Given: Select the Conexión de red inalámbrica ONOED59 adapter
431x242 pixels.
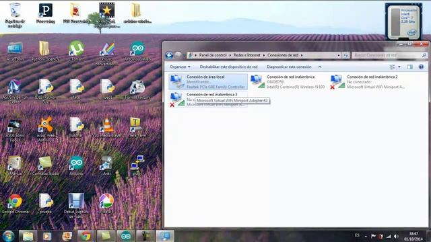Looking at the screenshot, I should coord(288,82).
